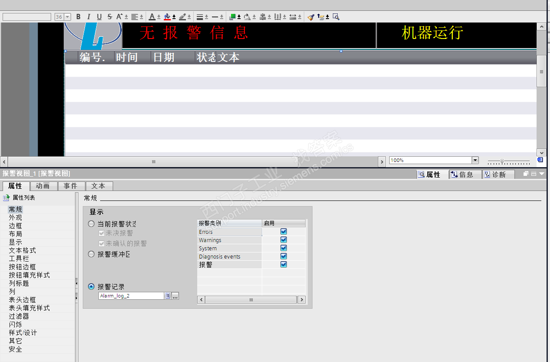Expand the line width dropdown arrow

click(206, 17)
